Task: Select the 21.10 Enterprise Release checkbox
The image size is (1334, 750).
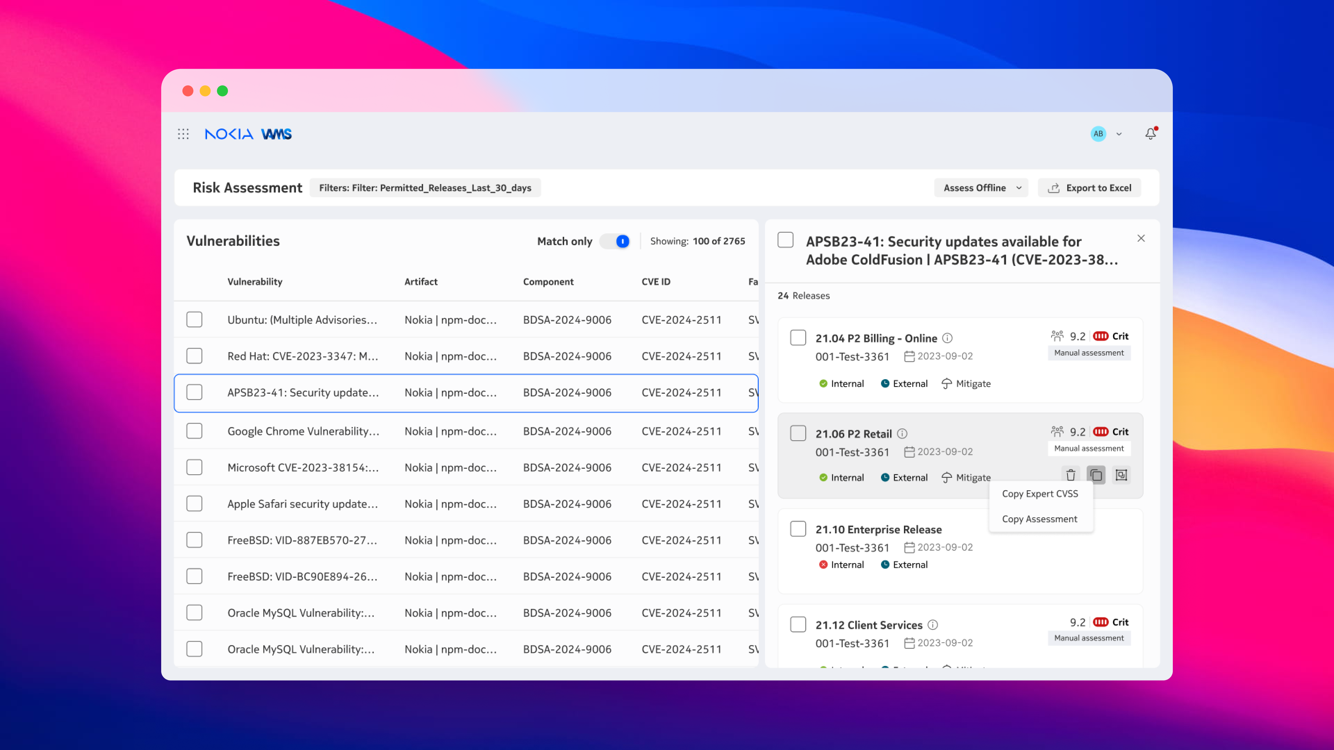Action: [x=798, y=529]
